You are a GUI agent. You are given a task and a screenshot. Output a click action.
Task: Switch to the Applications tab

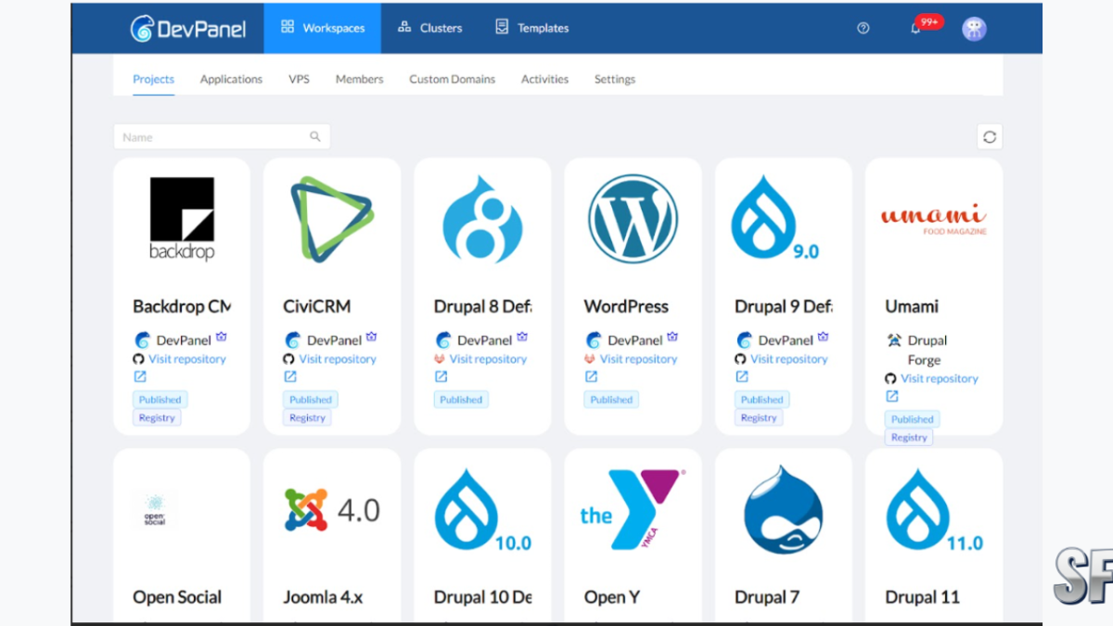pos(231,79)
